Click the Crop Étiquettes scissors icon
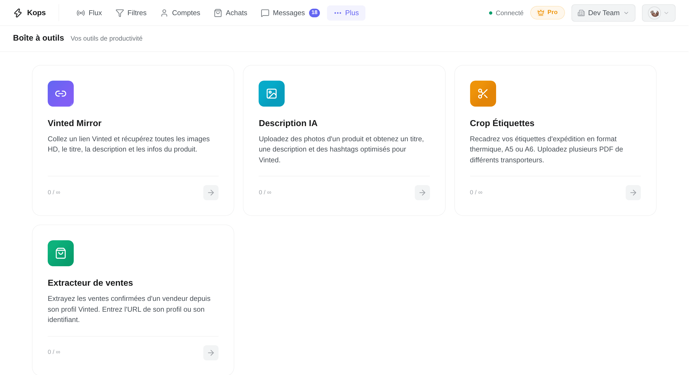The width and height of the screenshot is (694, 375). [483, 94]
